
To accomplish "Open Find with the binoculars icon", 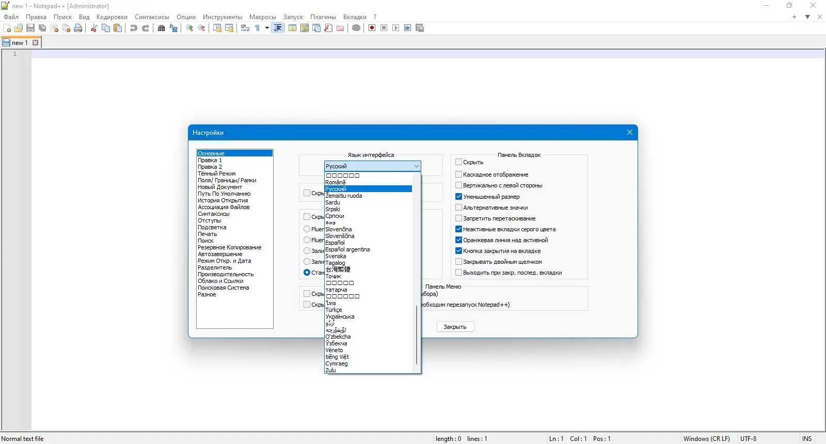I will pos(161,28).
